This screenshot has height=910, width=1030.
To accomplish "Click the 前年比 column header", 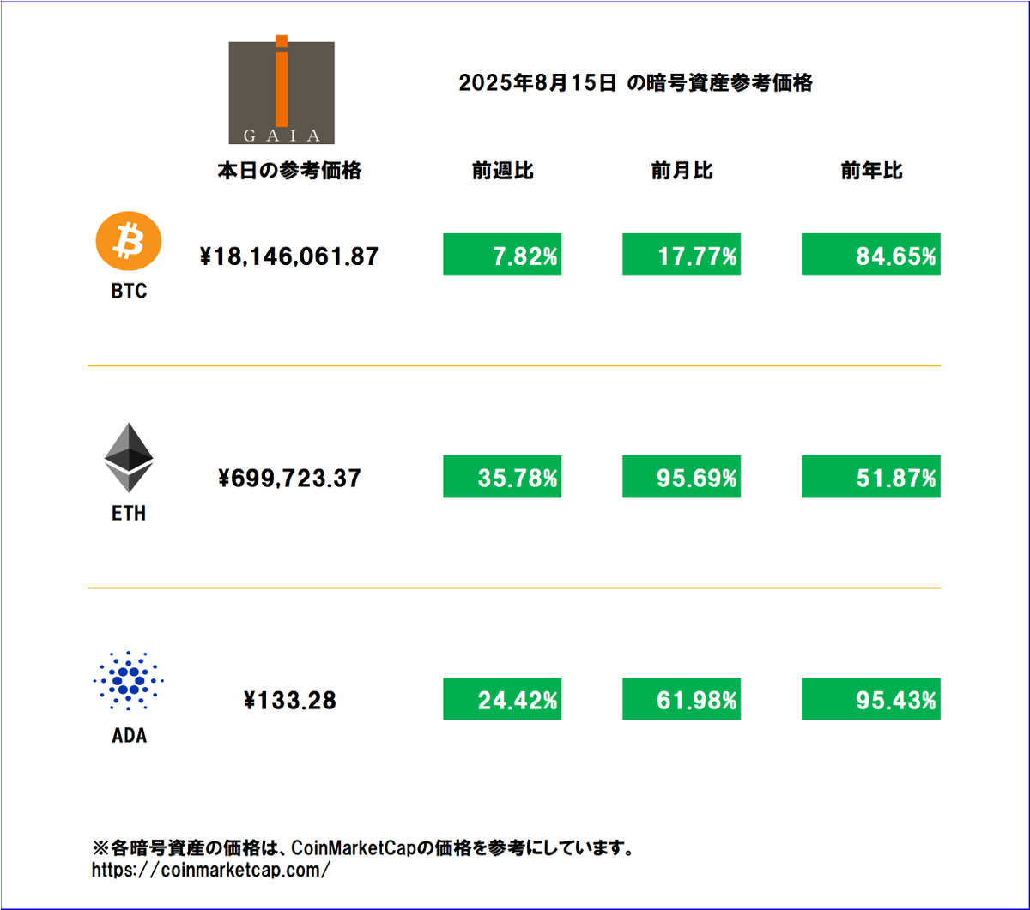I will 871,171.
